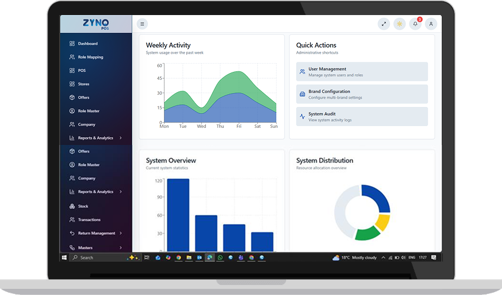Click the Stock boxes icon
This screenshot has height=295, width=502.
click(72, 206)
